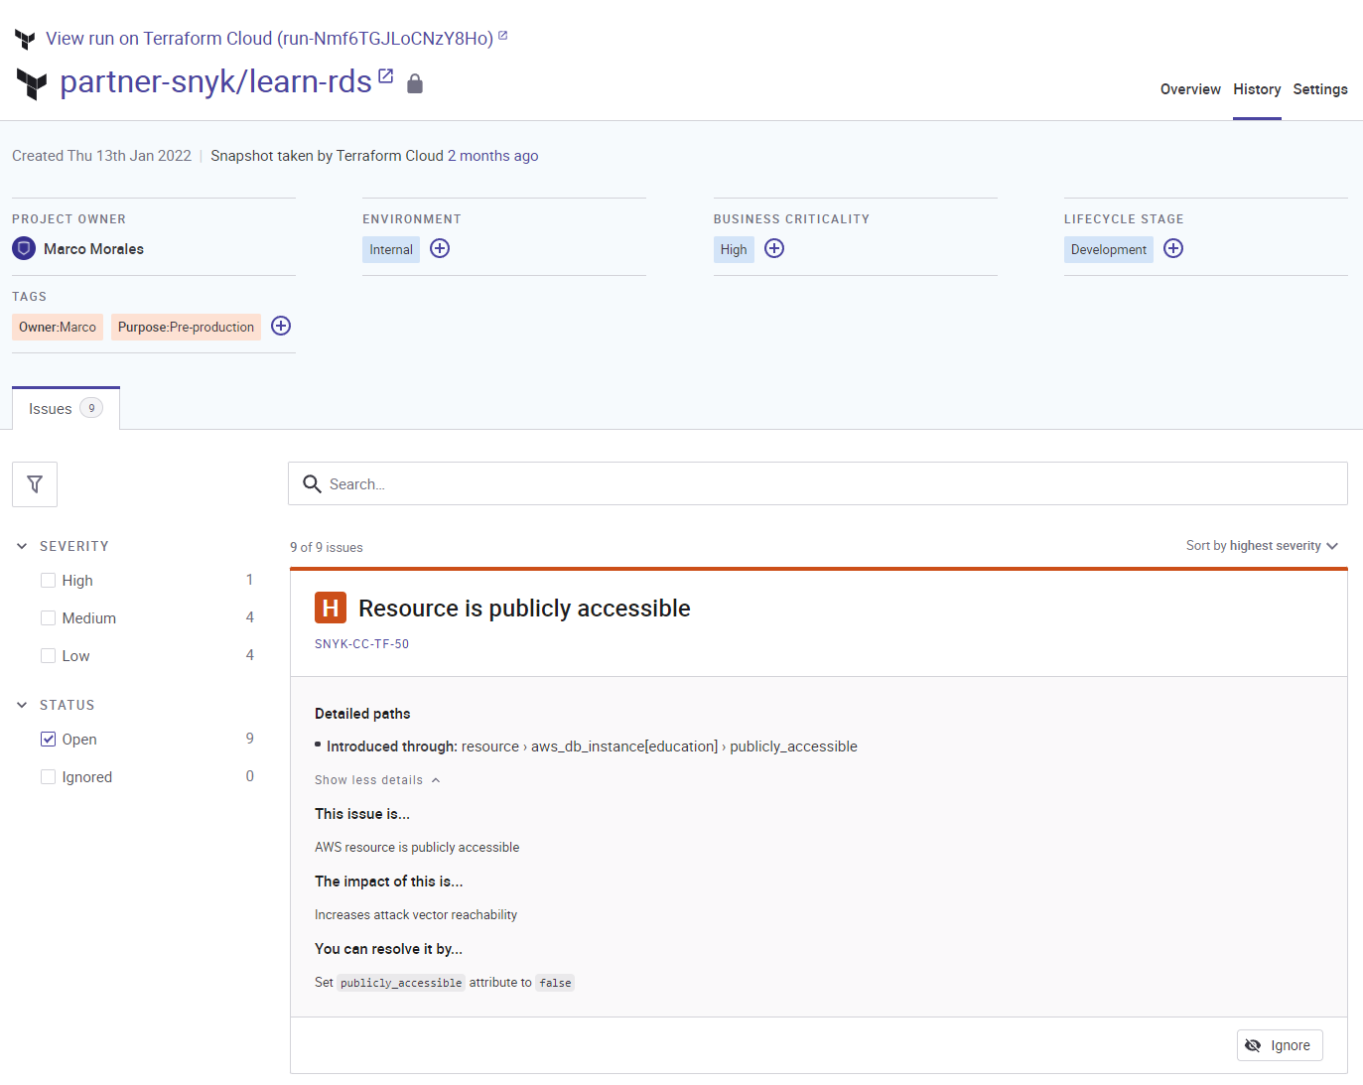
Task: Click the lock icon next to project name
Action: click(x=415, y=82)
